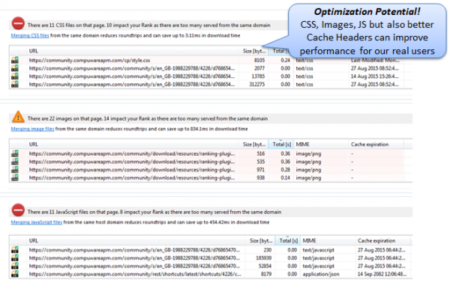Sort images table by Cache expiration header
Viewport: 450px width, 283px height.
370,144
